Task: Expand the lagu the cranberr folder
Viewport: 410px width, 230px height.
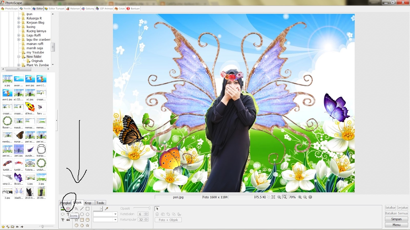Action: coord(18,39)
